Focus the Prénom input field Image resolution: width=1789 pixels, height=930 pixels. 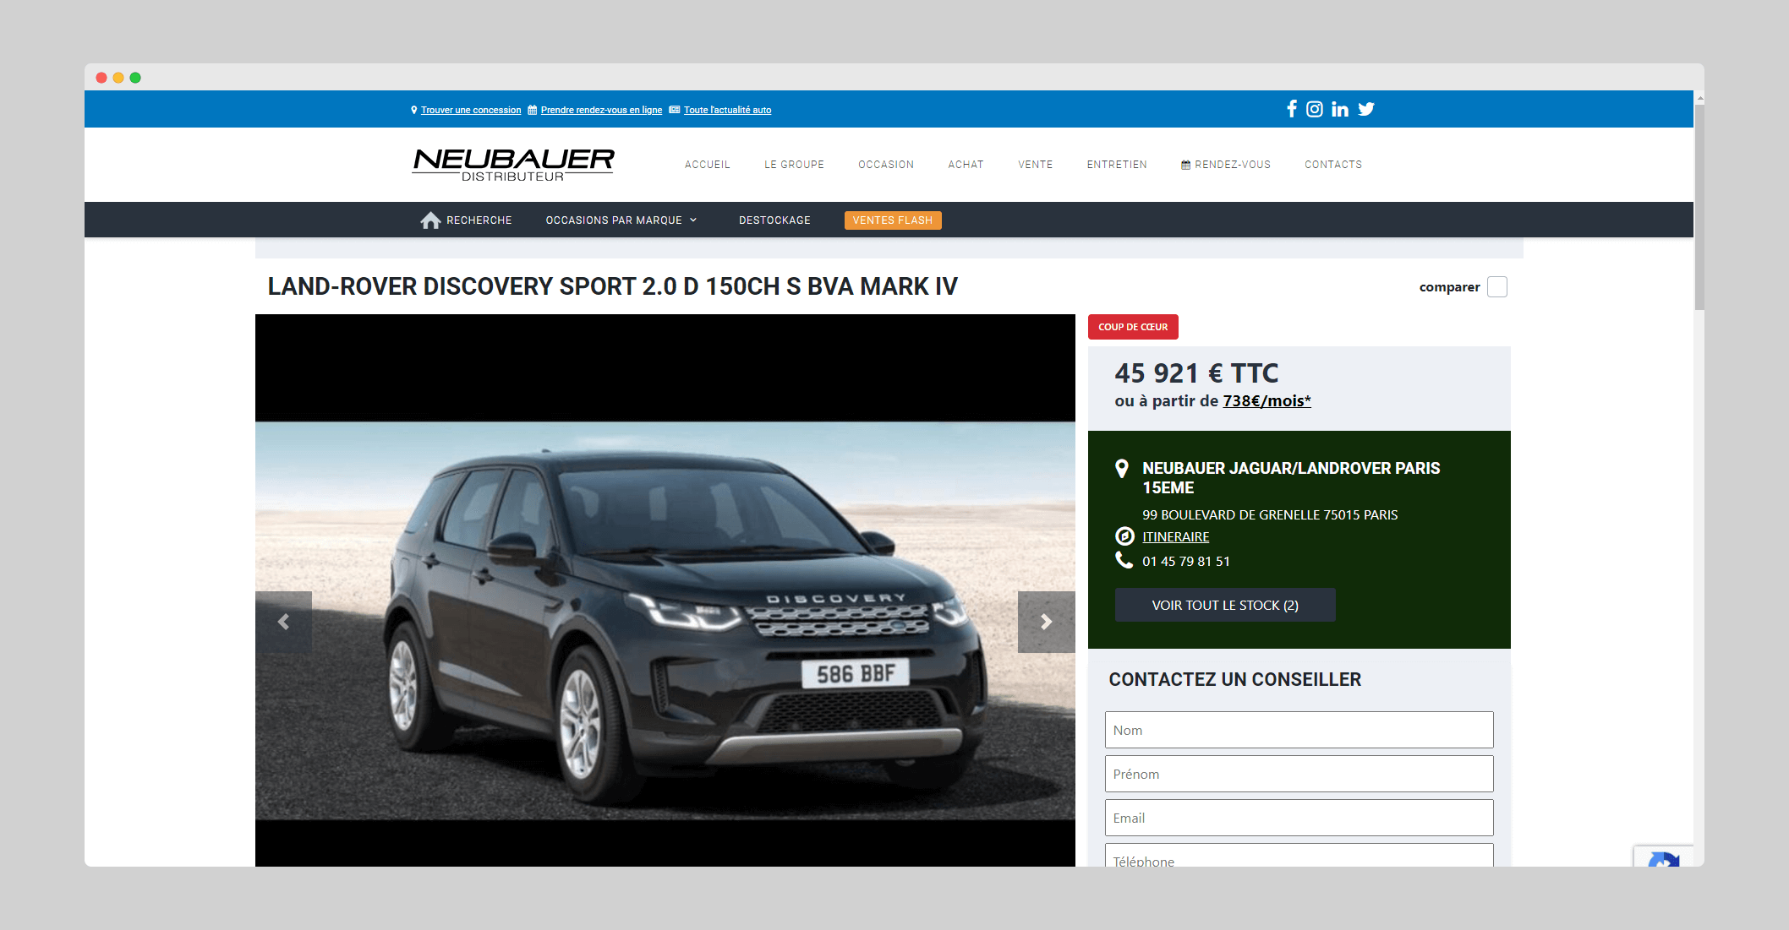point(1299,774)
